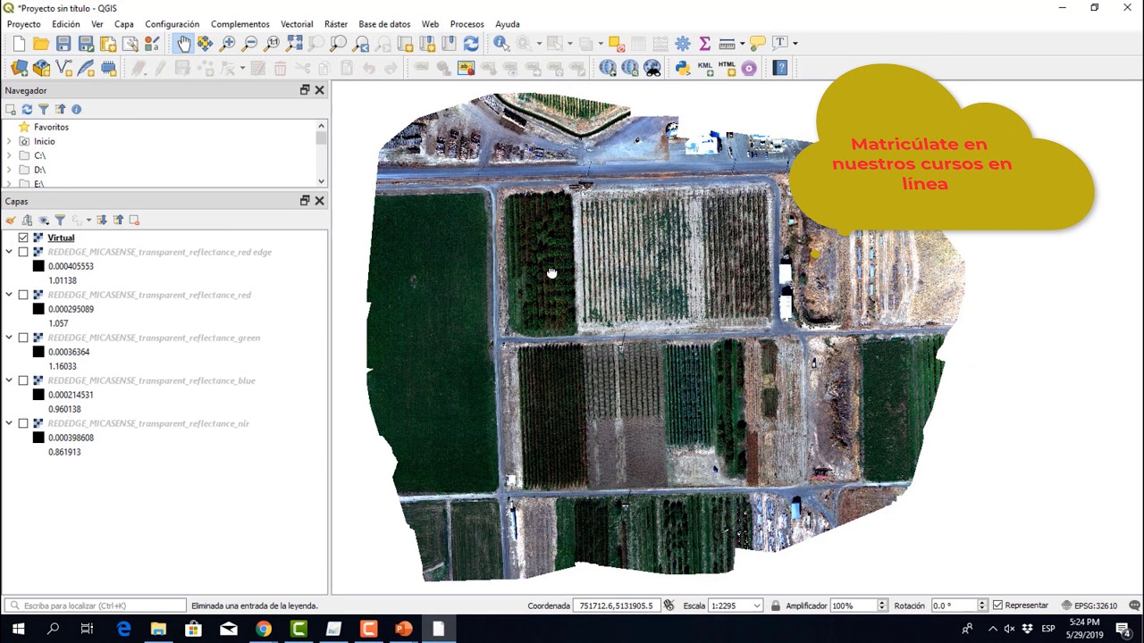Viewport: 1144px width, 643px height.
Task: Select the Zoom Out magnifier tool
Action: coord(250,43)
